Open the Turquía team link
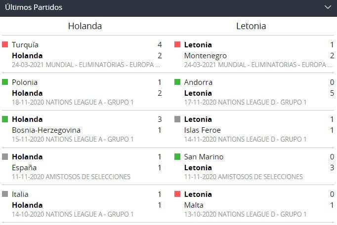This screenshot has width=337, height=225. click(x=25, y=45)
